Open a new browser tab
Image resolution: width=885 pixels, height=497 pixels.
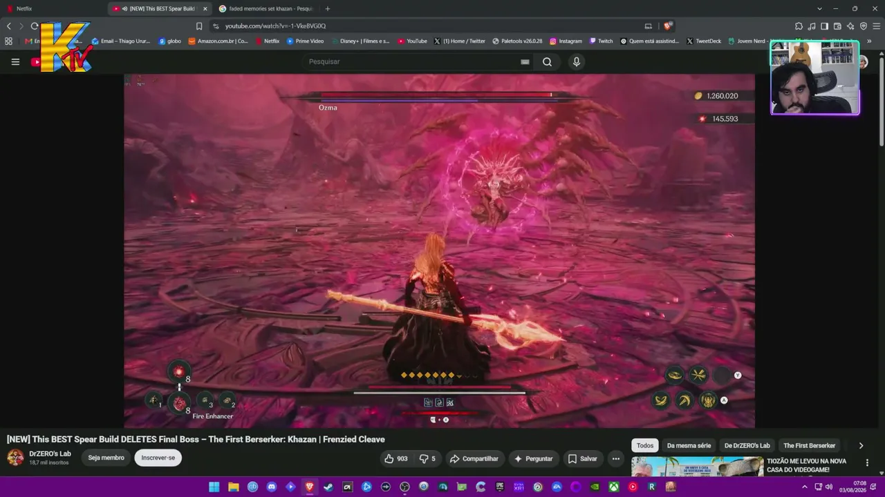pyautogui.click(x=328, y=9)
